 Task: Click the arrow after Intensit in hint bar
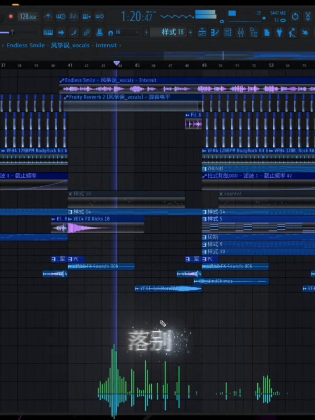pos(120,45)
